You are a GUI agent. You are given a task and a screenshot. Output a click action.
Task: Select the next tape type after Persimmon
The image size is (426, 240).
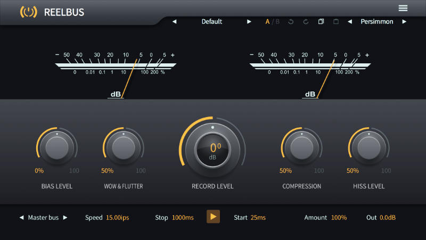pyautogui.click(x=404, y=21)
